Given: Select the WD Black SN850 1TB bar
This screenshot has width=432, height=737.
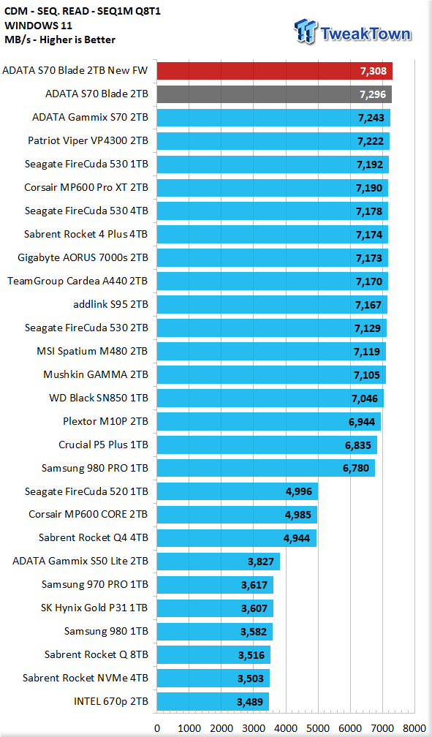Looking at the screenshot, I should coord(270,398).
